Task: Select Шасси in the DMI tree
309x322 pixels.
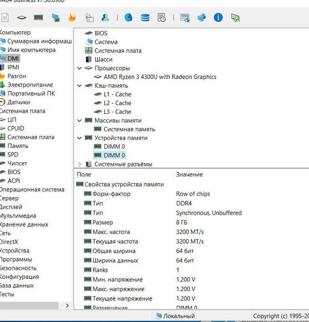Action: tap(103, 59)
